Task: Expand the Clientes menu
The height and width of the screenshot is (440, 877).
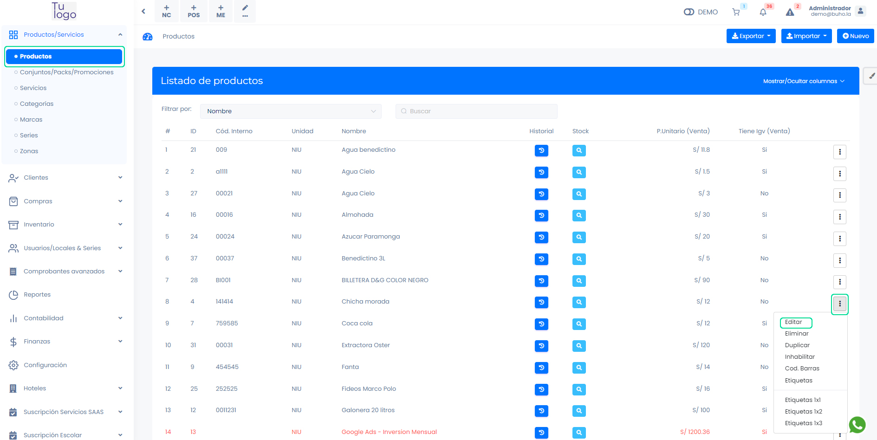Action: click(x=64, y=178)
